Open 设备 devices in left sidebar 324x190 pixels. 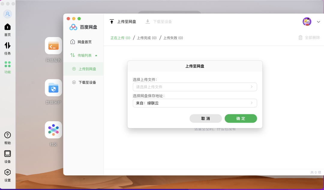(x=7, y=157)
